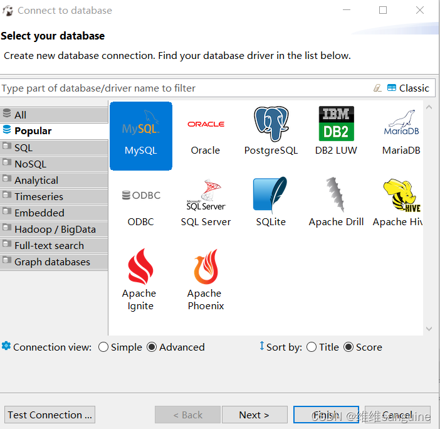Open the Embedded category
This screenshot has height=429, width=440.
coord(54,213)
